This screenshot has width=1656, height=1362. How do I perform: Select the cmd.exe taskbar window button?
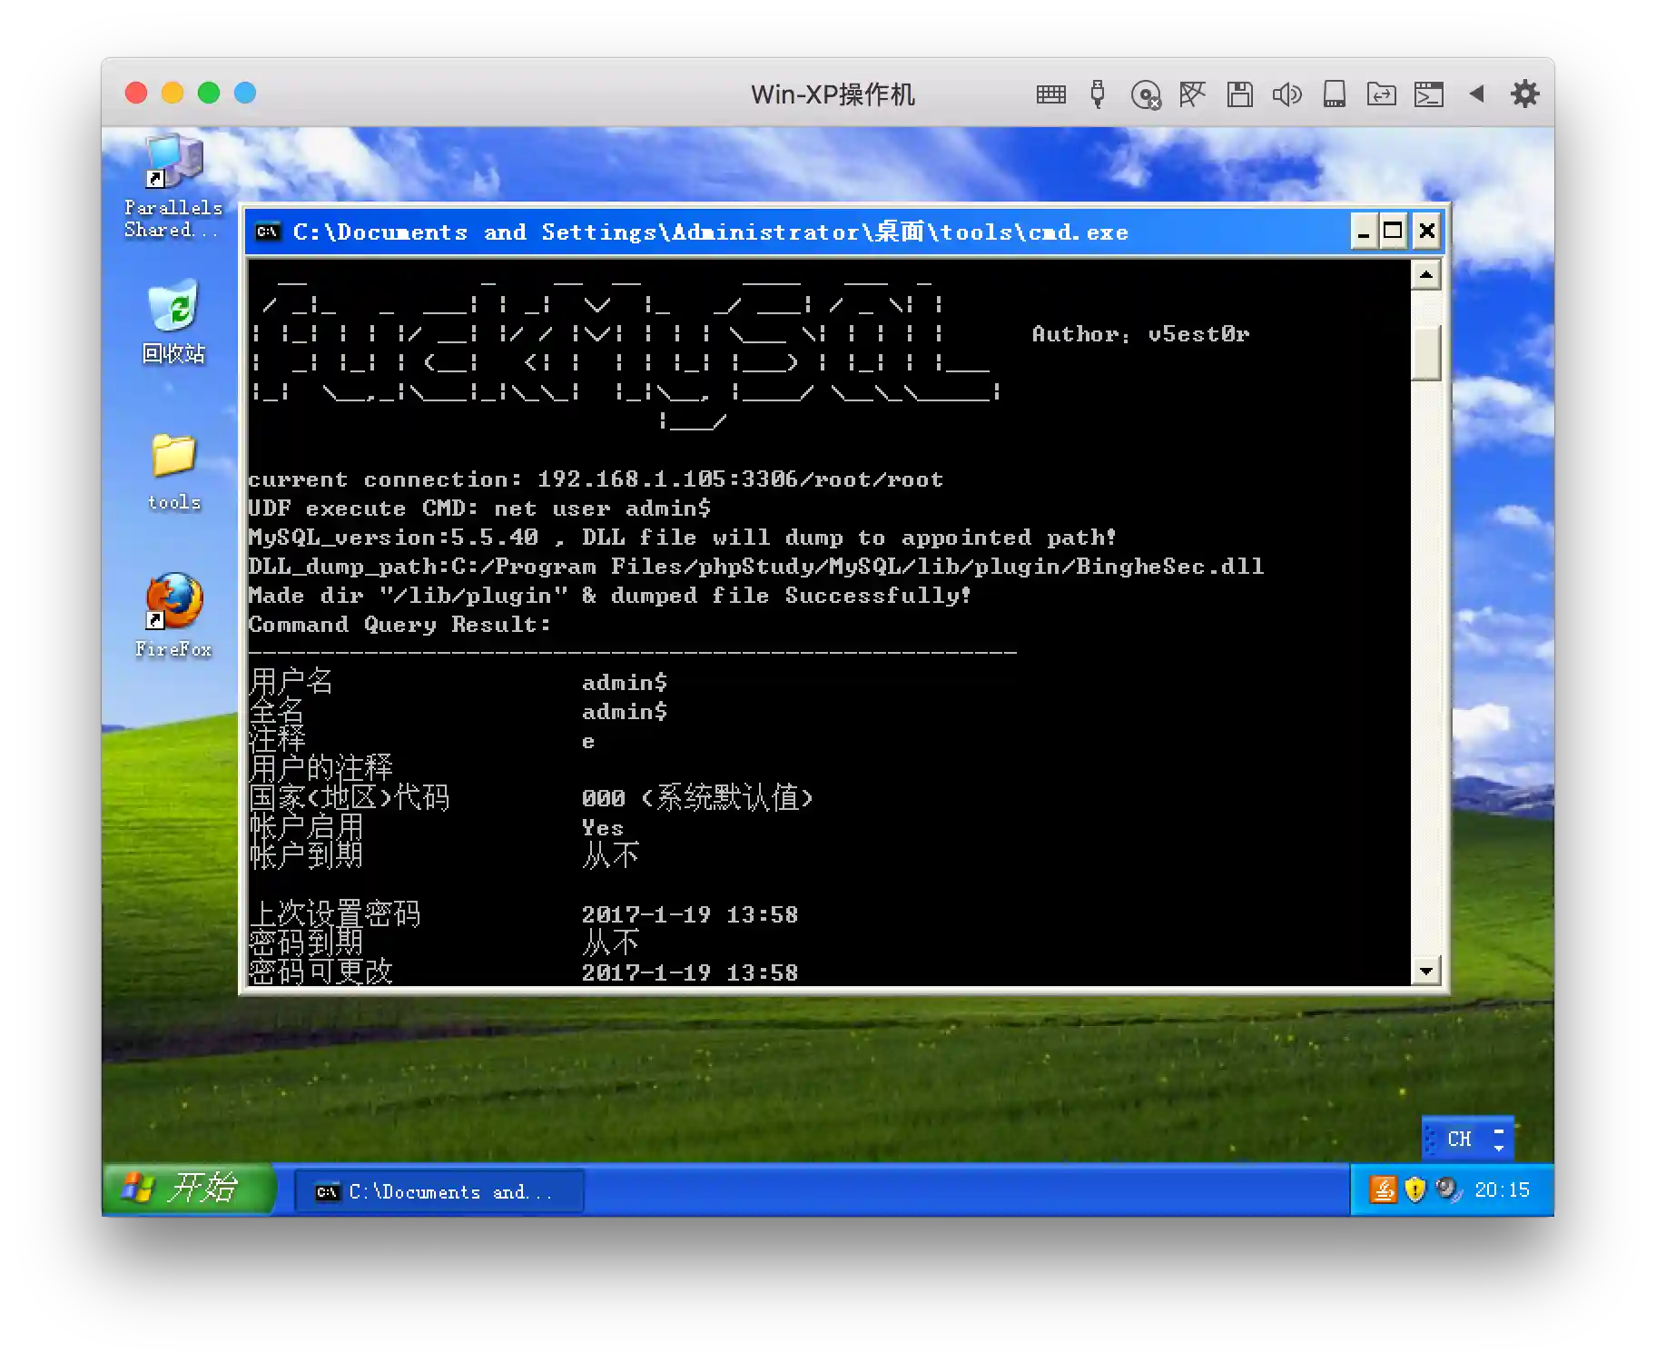[439, 1191]
